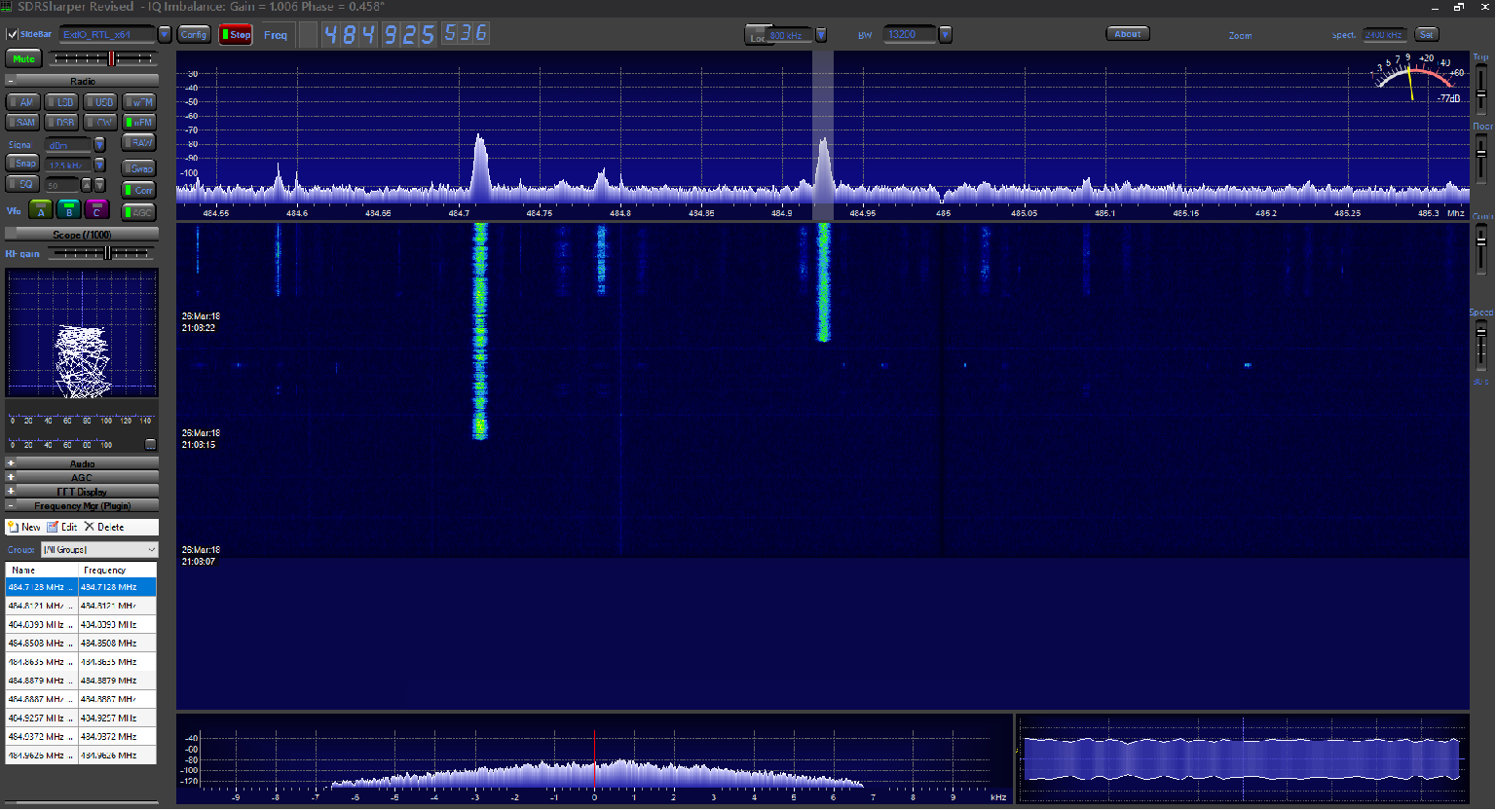Enable the Snap toggle
1496x811 pixels.
tap(23, 165)
